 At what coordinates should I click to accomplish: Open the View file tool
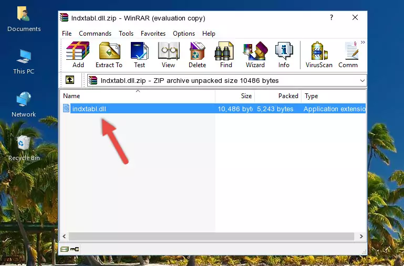point(169,55)
